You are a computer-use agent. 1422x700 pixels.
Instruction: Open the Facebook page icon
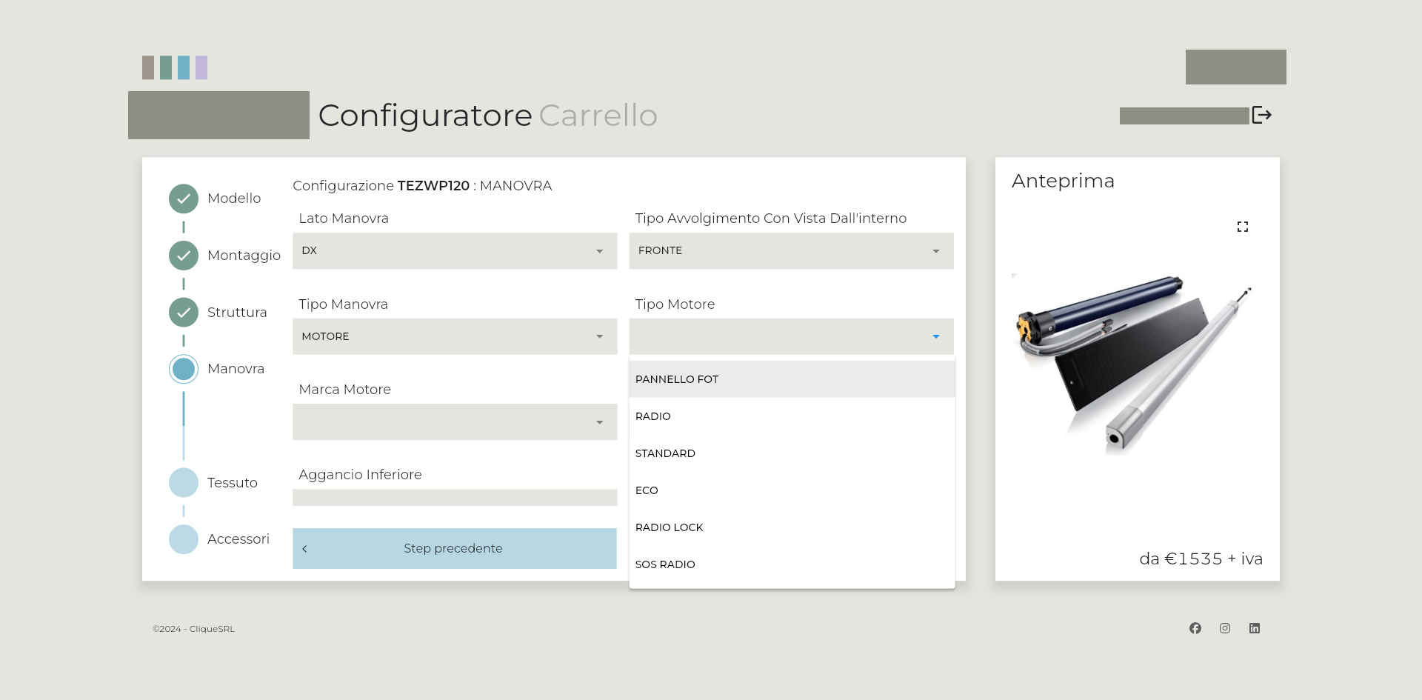[1195, 628]
